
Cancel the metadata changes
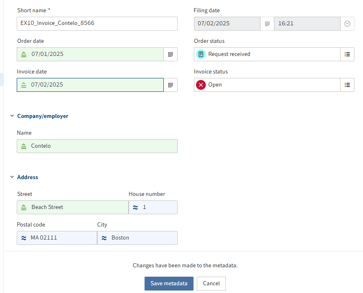pyautogui.click(x=211, y=284)
